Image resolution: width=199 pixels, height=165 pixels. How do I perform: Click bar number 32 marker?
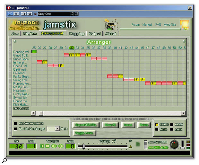pyautogui.click(x=72, y=48)
